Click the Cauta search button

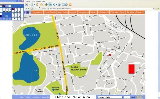point(139,97)
